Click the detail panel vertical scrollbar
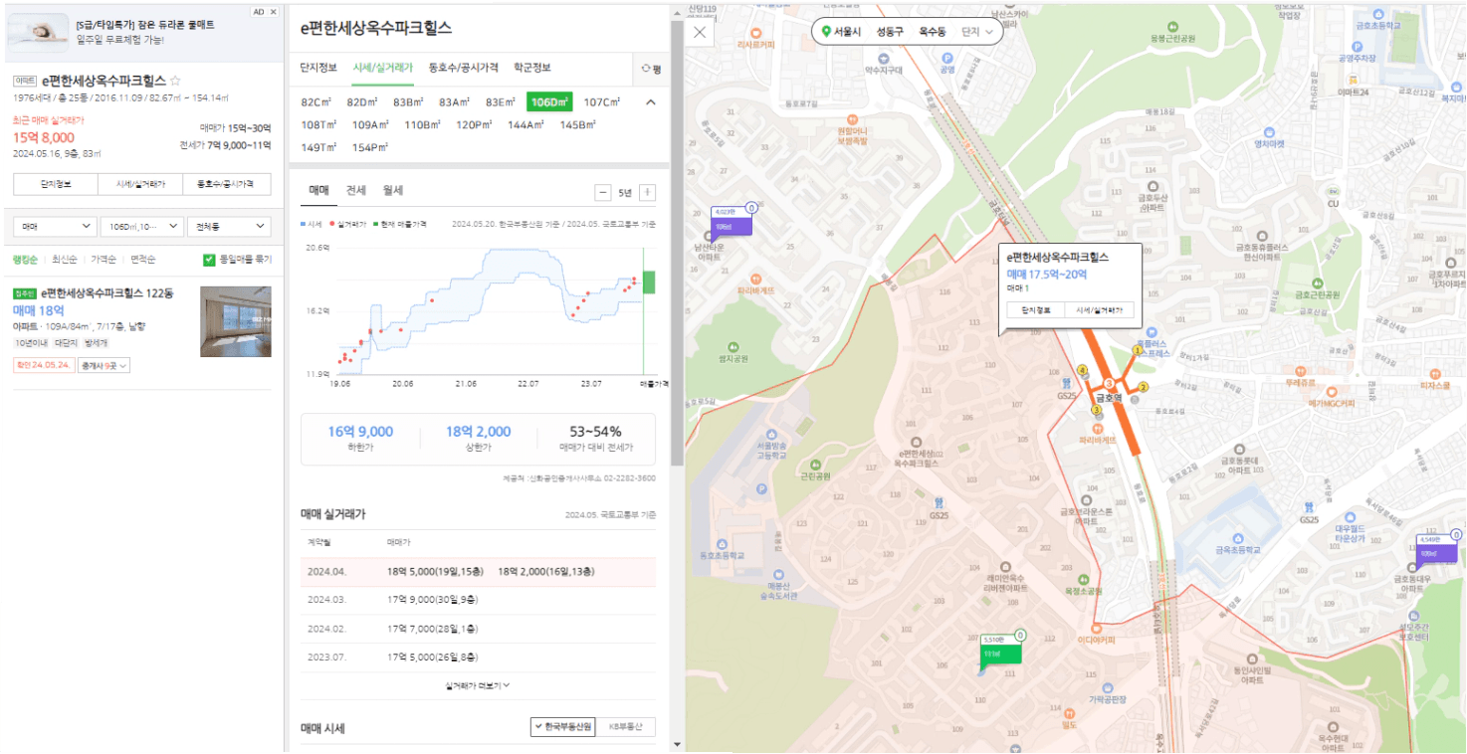 coord(677,244)
